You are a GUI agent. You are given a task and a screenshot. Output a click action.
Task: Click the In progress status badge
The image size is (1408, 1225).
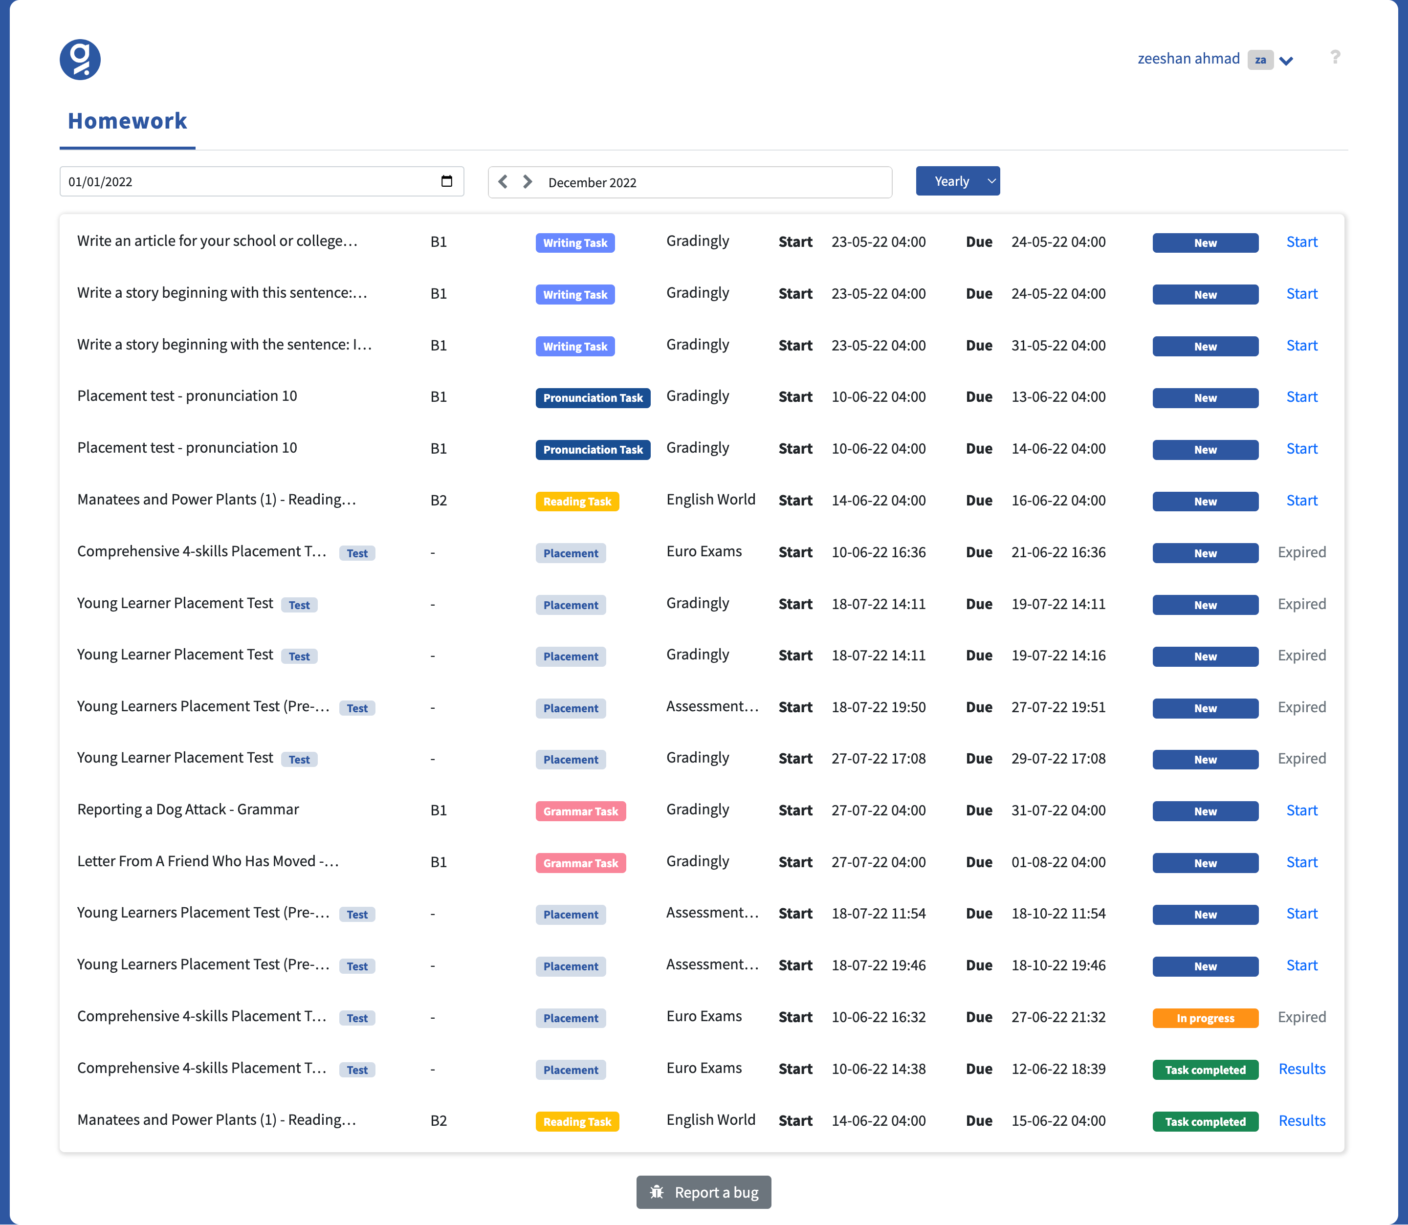[1205, 1019]
